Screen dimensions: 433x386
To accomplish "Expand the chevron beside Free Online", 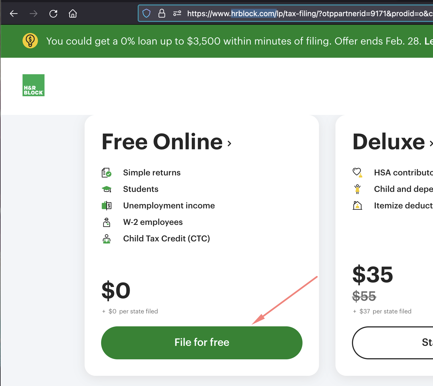I will click(x=229, y=143).
